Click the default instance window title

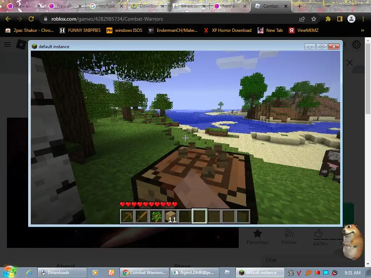[x=54, y=47]
